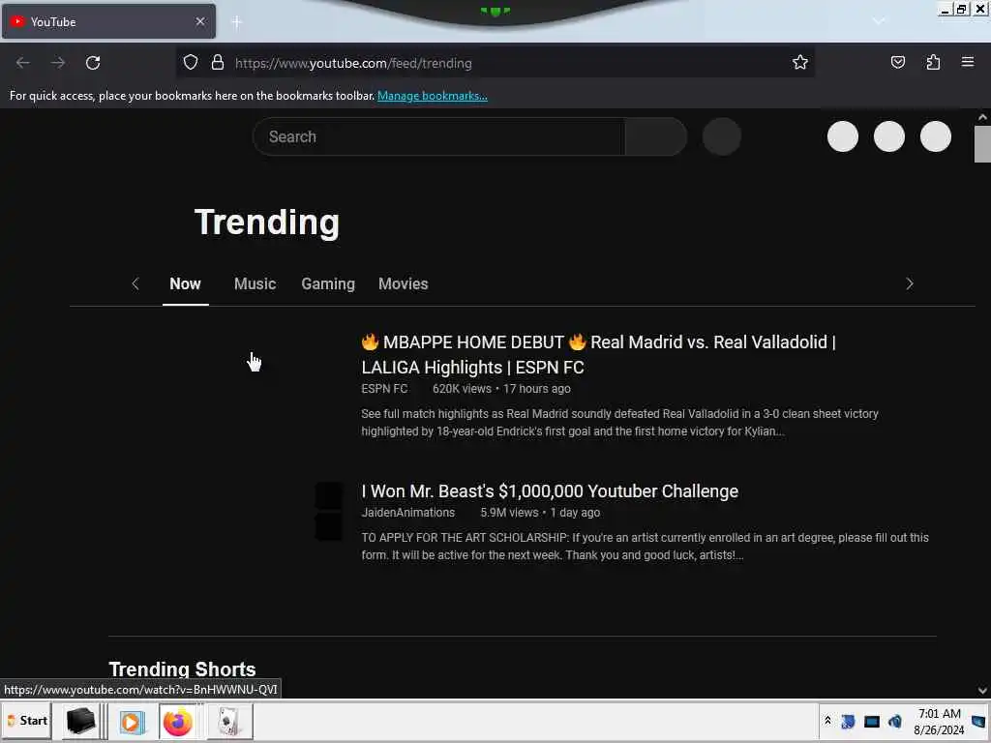Screen dimensions: 991x743
Task: Open the card game taskbar icon
Action: [x=229, y=721]
